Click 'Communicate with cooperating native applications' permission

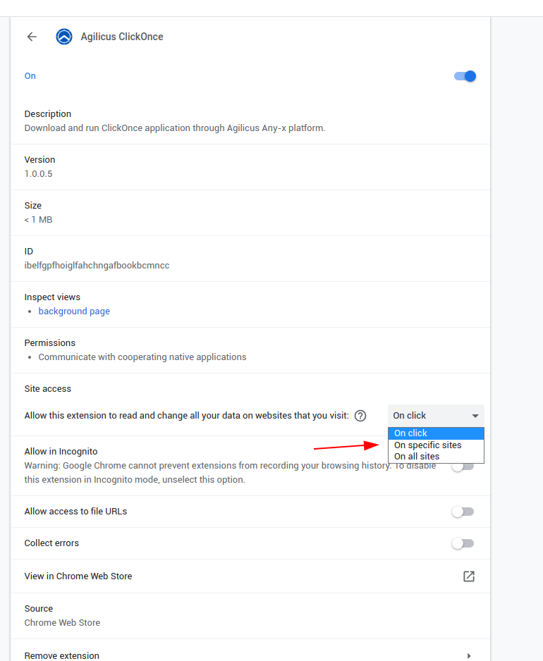click(142, 357)
